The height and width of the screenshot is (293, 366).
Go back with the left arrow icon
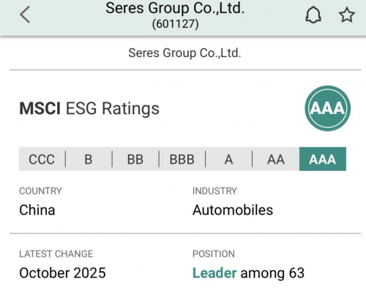point(25,15)
